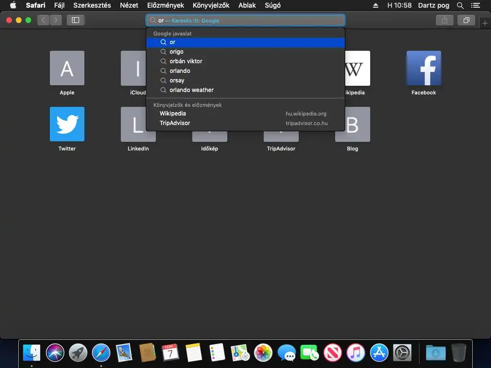Open Reminders in the Dock
The width and height of the screenshot is (491, 368).
point(217,353)
